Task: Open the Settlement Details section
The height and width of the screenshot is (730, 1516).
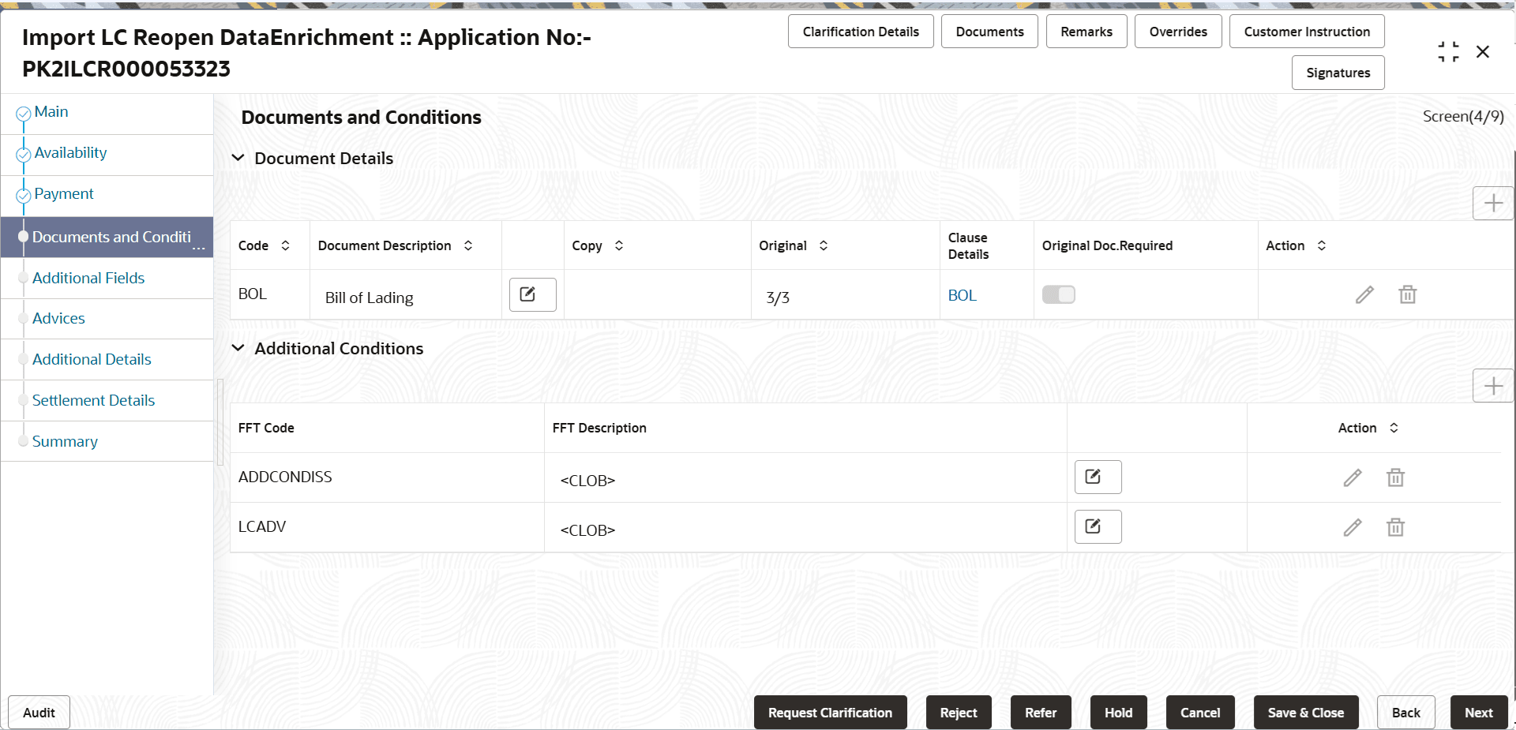Action: 94,400
